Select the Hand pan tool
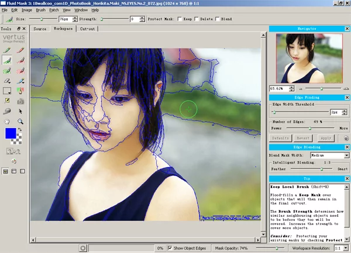This screenshot has width=351, height=253. [7, 122]
